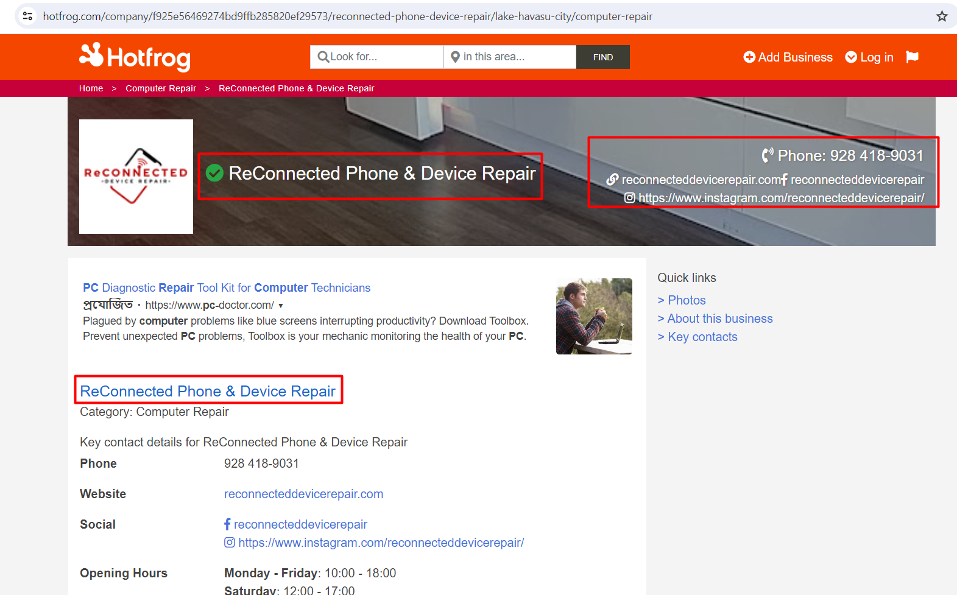Open the ad options dropdown arrow
The width and height of the screenshot is (957, 595).
click(x=281, y=306)
